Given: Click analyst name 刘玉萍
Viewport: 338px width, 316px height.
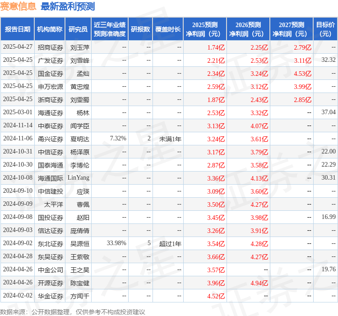Looking at the screenshot, I should pos(80,47).
